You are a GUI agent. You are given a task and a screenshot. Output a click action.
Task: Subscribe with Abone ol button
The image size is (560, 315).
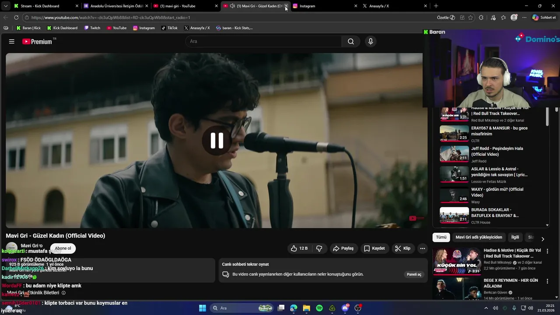coord(63,248)
